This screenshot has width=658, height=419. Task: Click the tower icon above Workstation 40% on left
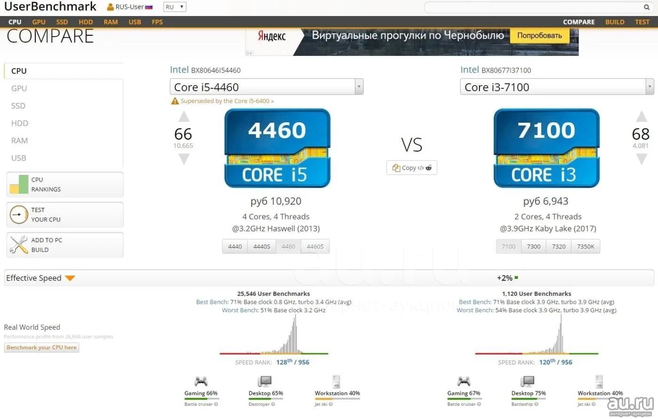[x=336, y=381]
